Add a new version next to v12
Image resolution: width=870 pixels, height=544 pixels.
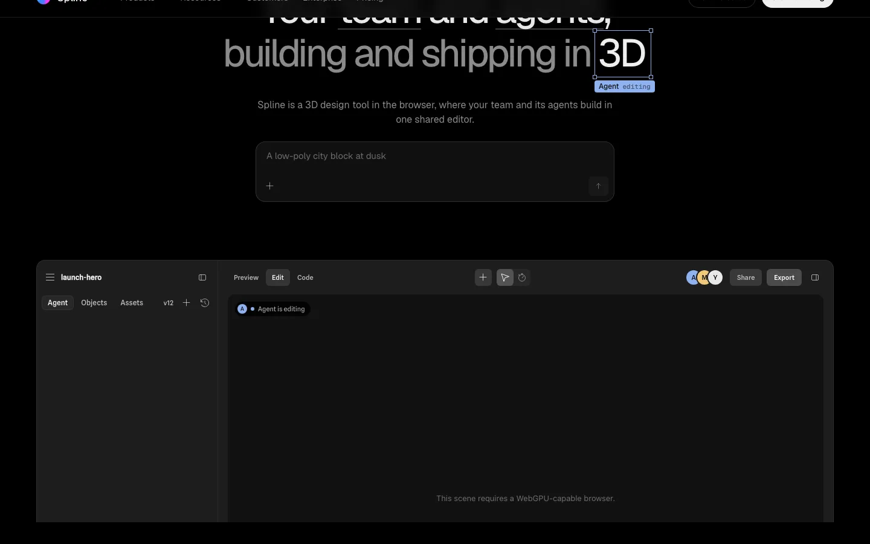click(x=187, y=303)
